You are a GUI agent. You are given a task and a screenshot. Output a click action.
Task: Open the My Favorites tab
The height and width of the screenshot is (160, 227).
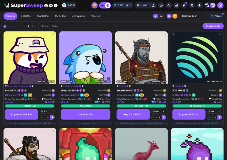pos(78,16)
